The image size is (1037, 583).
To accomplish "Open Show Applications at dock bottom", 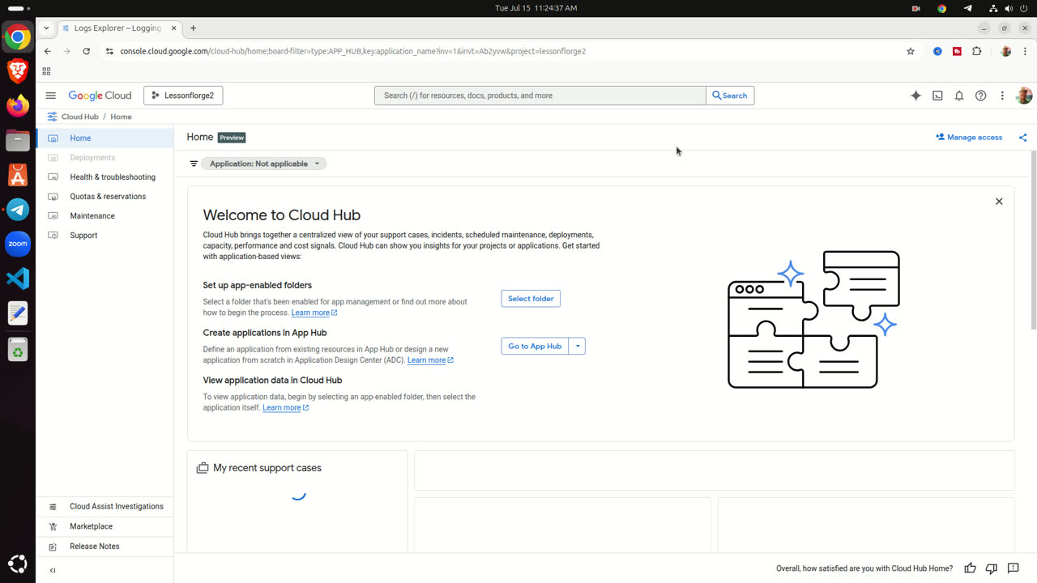I will click(18, 564).
